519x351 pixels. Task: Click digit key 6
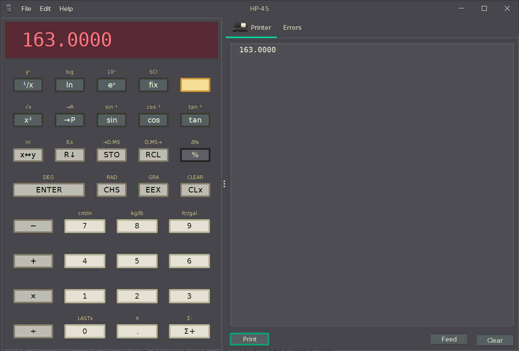pyautogui.click(x=189, y=261)
